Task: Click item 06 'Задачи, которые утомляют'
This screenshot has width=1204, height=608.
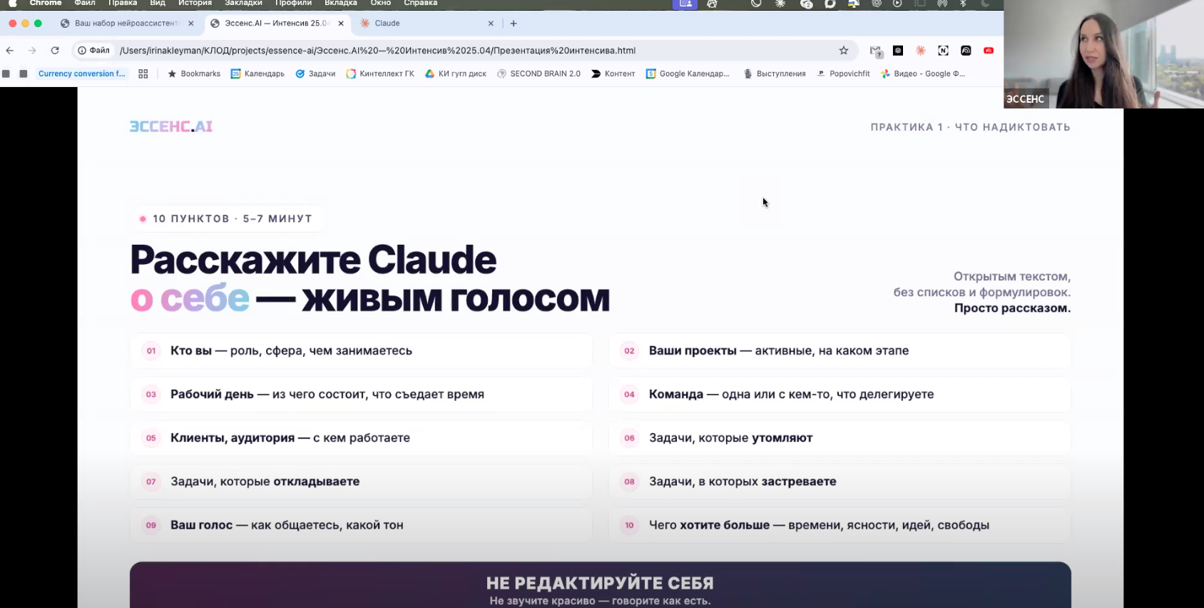Action: click(840, 437)
